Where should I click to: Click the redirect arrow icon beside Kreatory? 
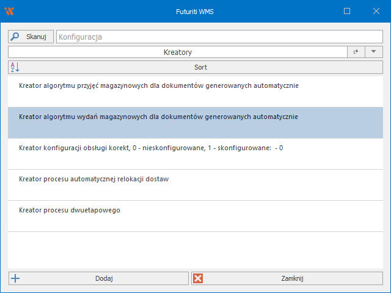click(356, 52)
